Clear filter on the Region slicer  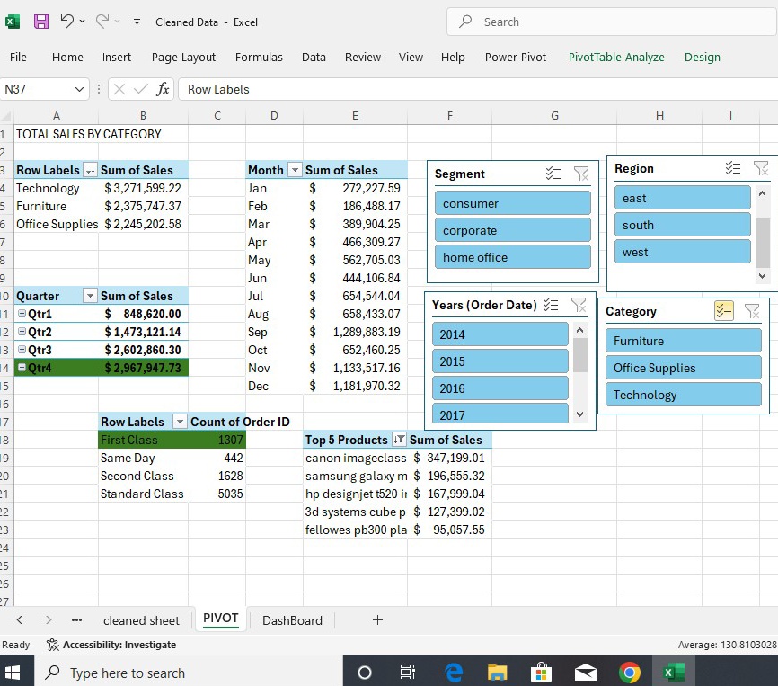pos(761,168)
